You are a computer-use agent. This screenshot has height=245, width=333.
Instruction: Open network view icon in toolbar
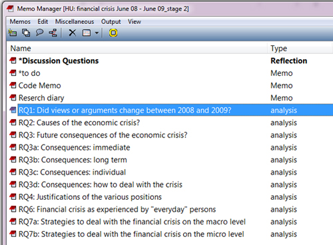point(53,33)
